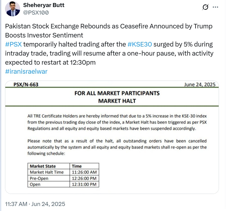Open the Grok explain-post icon
This screenshot has width=227, height=211.
click(x=205, y=7)
